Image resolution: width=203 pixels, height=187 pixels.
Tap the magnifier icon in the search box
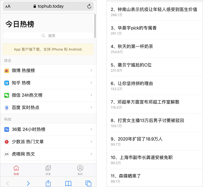43,36
